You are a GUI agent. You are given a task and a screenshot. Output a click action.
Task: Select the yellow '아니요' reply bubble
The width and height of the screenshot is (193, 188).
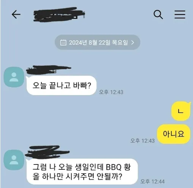click(174, 134)
